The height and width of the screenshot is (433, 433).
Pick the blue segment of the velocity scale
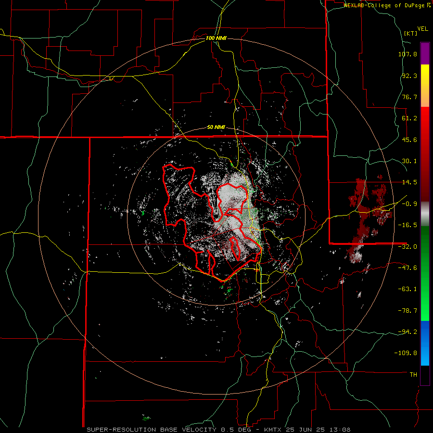tap(425, 343)
